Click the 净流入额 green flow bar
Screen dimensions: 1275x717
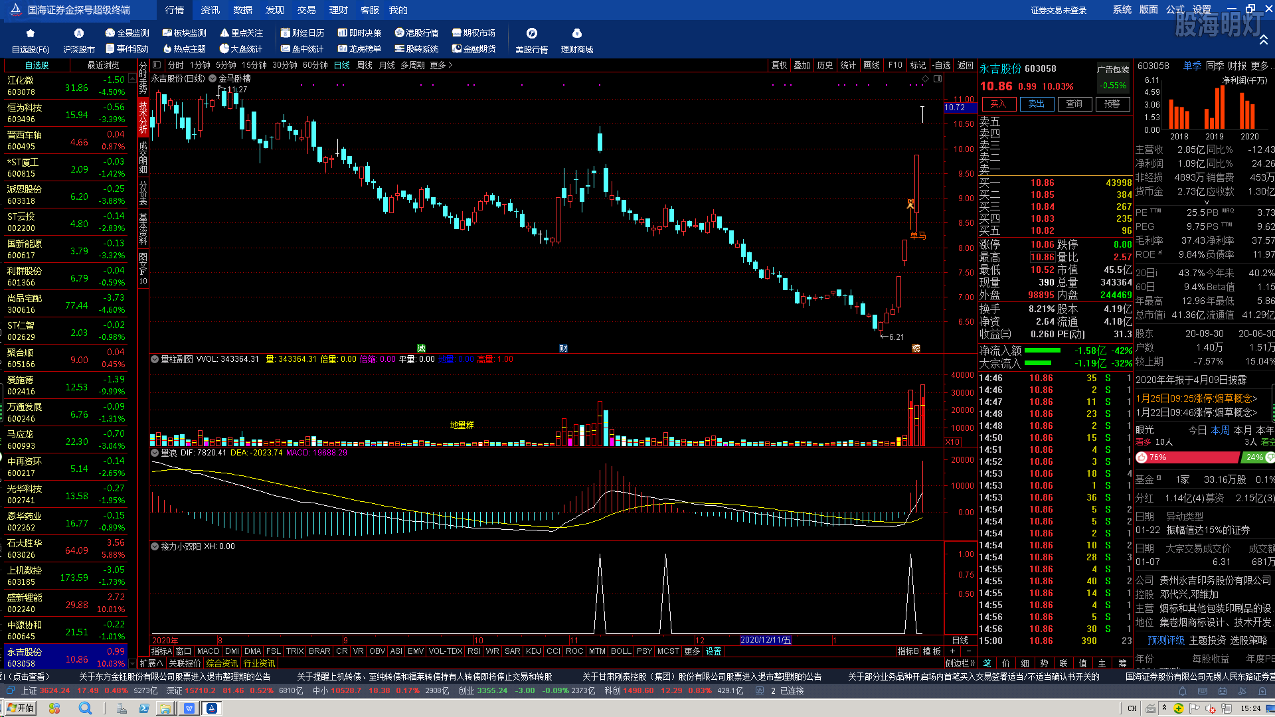(1043, 351)
